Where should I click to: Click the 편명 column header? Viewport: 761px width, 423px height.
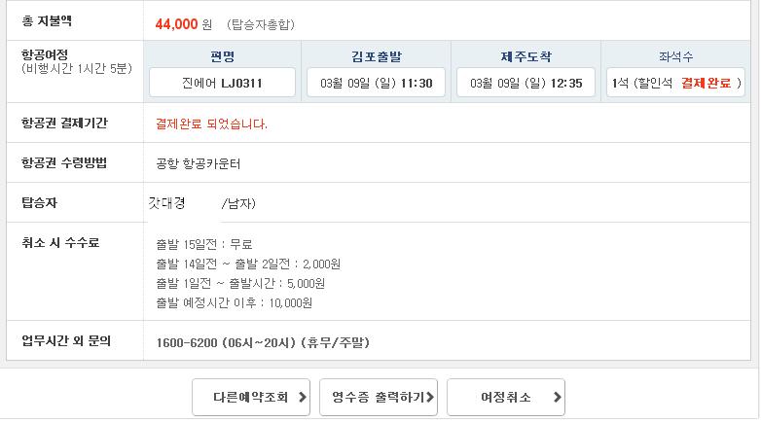click(222, 56)
